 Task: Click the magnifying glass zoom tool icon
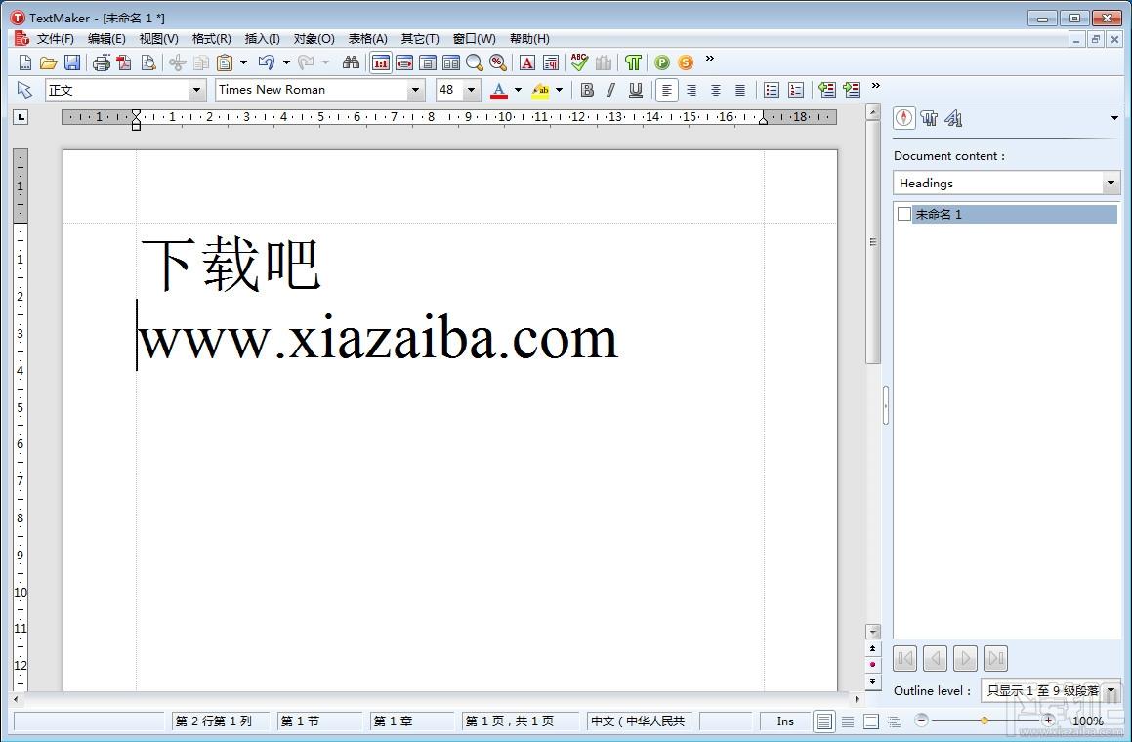point(475,62)
